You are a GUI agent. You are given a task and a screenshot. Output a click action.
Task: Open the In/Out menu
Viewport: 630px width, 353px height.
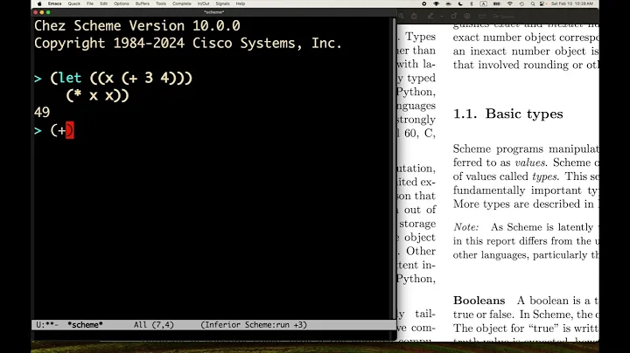203,3
